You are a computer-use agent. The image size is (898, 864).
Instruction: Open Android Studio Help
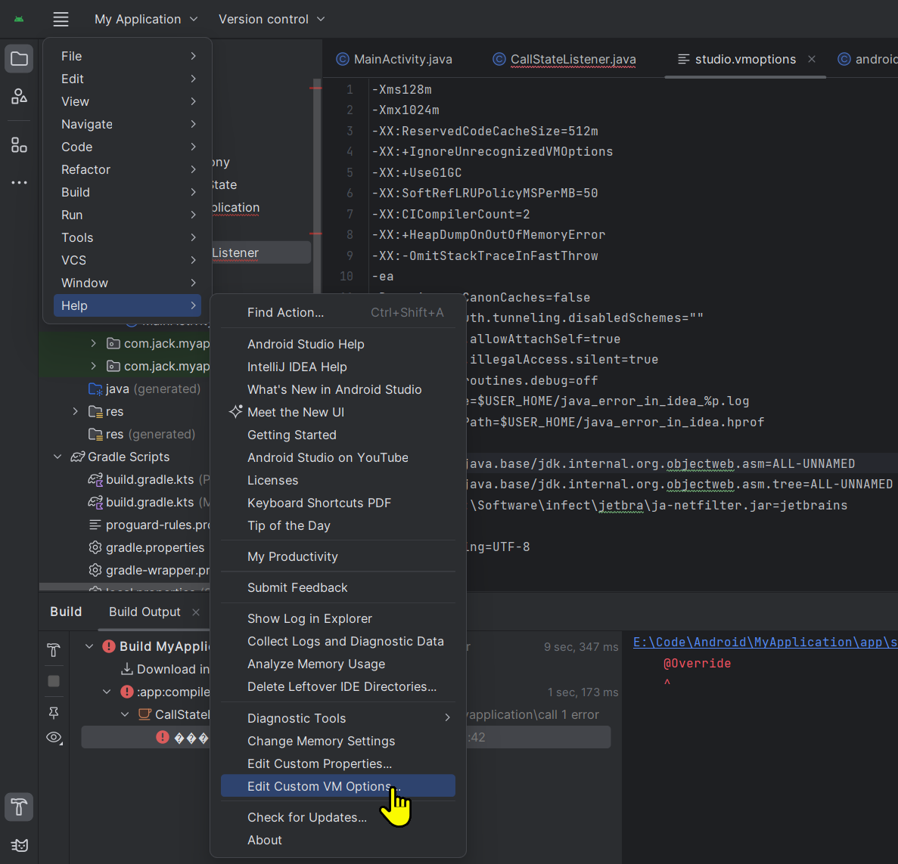tap(338, 344)
